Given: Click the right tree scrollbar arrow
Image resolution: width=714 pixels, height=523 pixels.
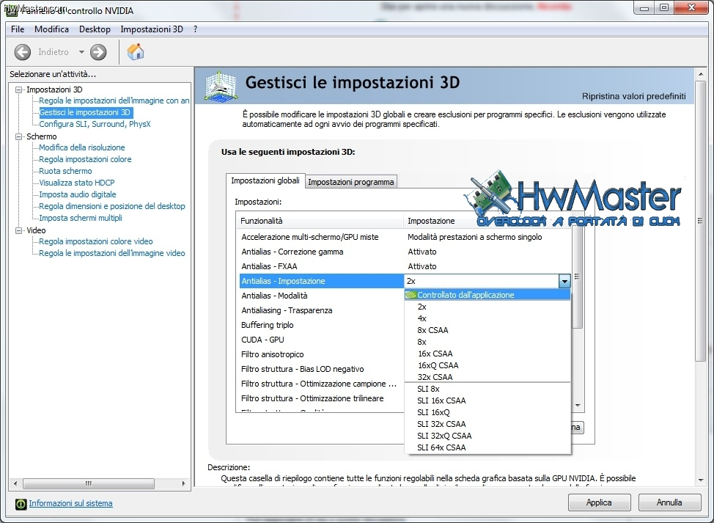Looking at the screenshot, I should pos(184,483).
